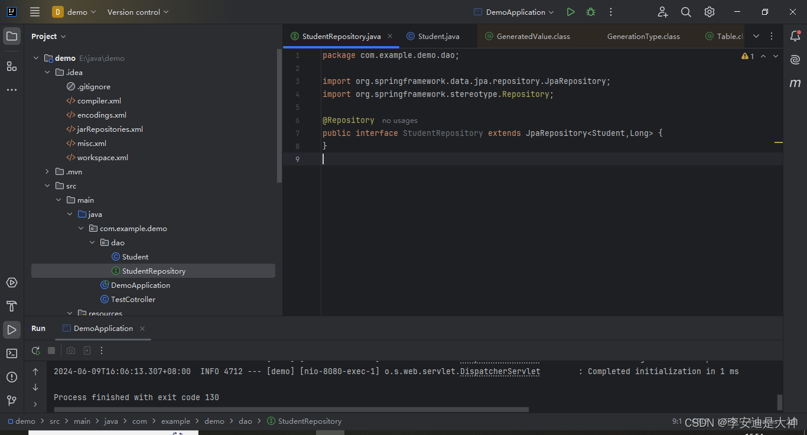Run DemoApplication with the green play icon
Screen dimensions: 807x435
(570, 12)
